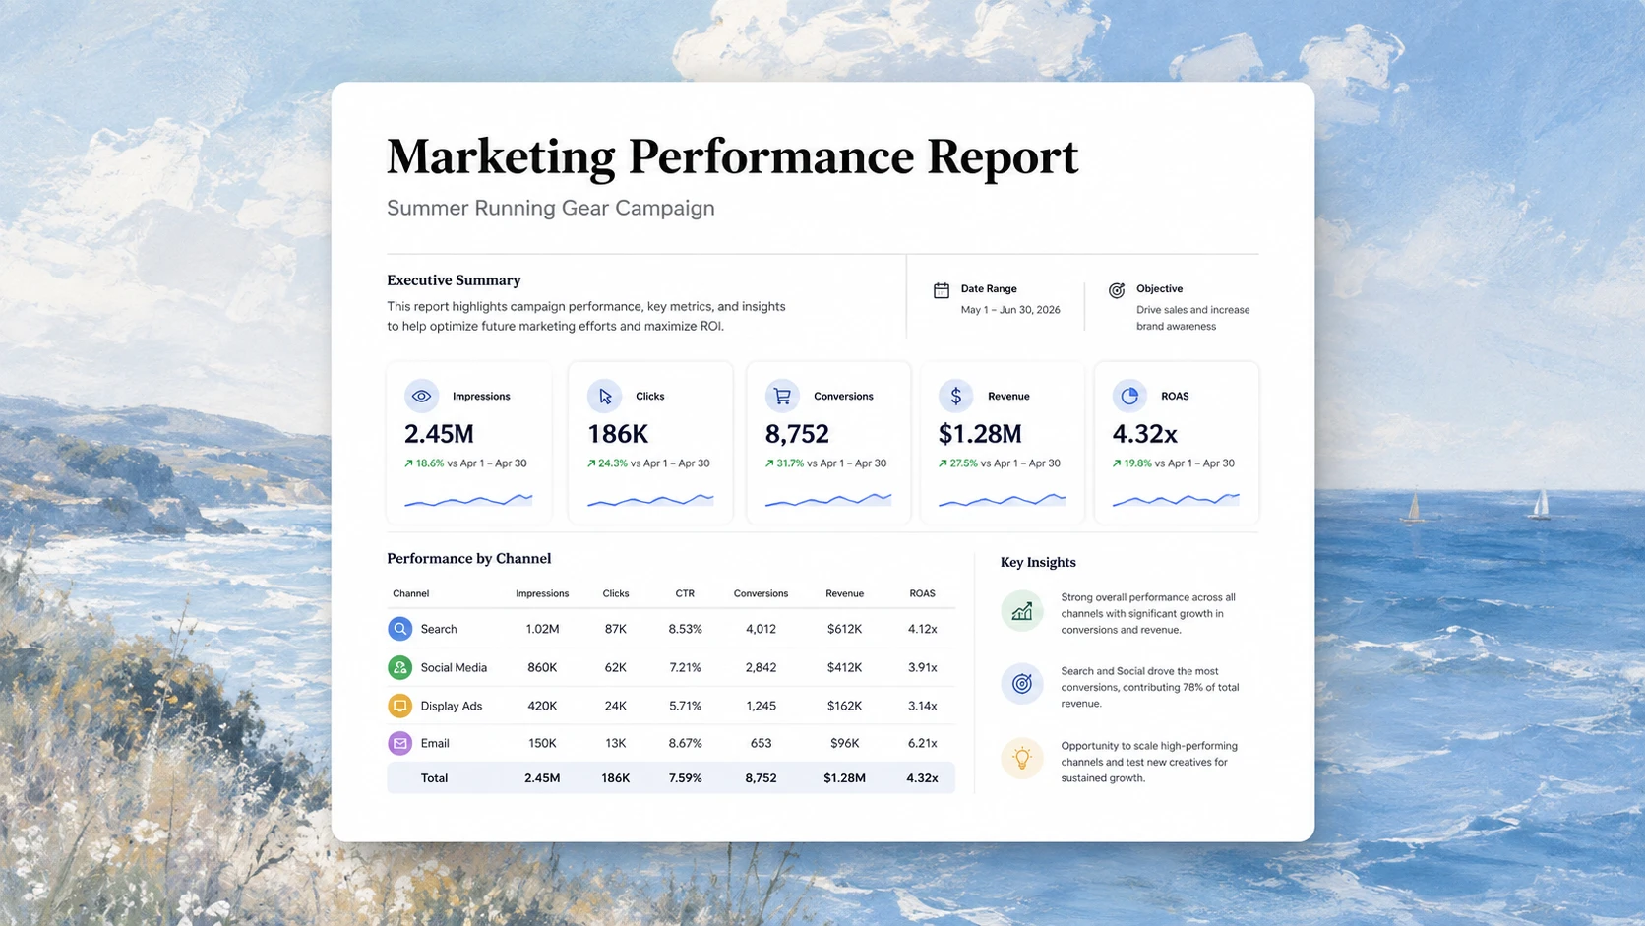Select the Search channel row label
1645x926 pixels.
coord(439,629)
